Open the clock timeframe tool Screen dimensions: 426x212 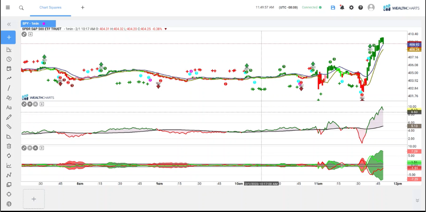[9, 59]
